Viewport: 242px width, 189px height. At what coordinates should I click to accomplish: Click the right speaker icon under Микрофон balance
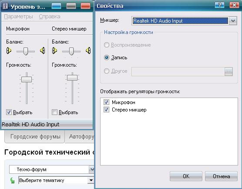pos(43,51)
